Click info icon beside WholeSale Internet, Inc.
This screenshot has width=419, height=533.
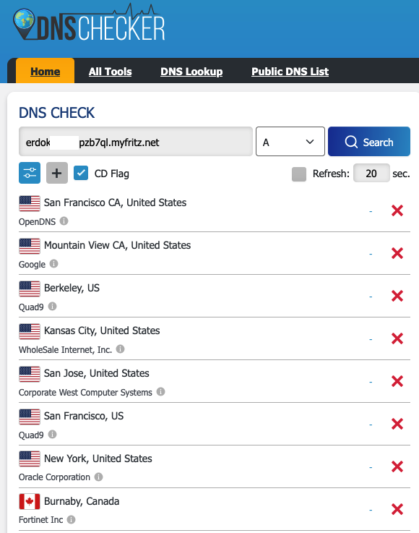pyautogui.click(x=120, y=349)
